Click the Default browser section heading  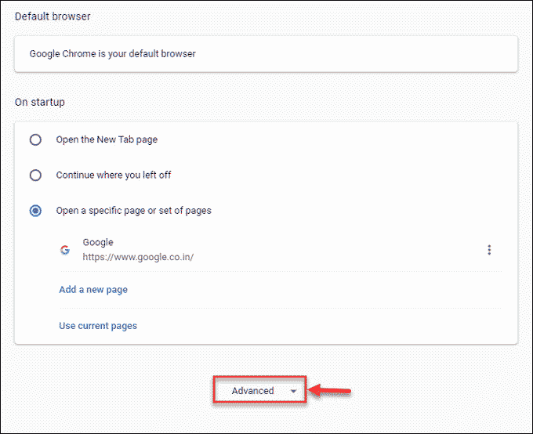click(51, 16)
